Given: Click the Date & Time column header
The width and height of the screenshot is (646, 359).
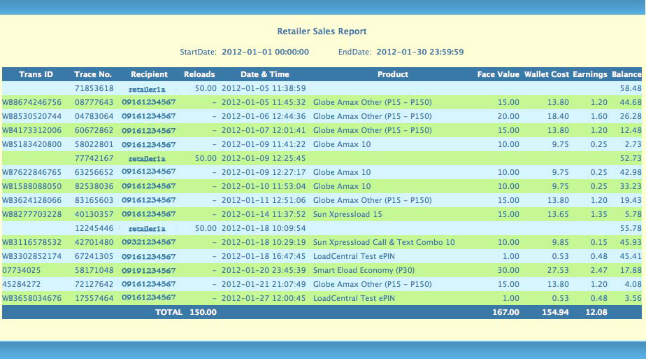Looking at the screenshot, I should tap(265, 74).
